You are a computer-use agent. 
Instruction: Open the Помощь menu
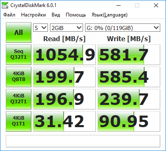[x=76, y=15]
